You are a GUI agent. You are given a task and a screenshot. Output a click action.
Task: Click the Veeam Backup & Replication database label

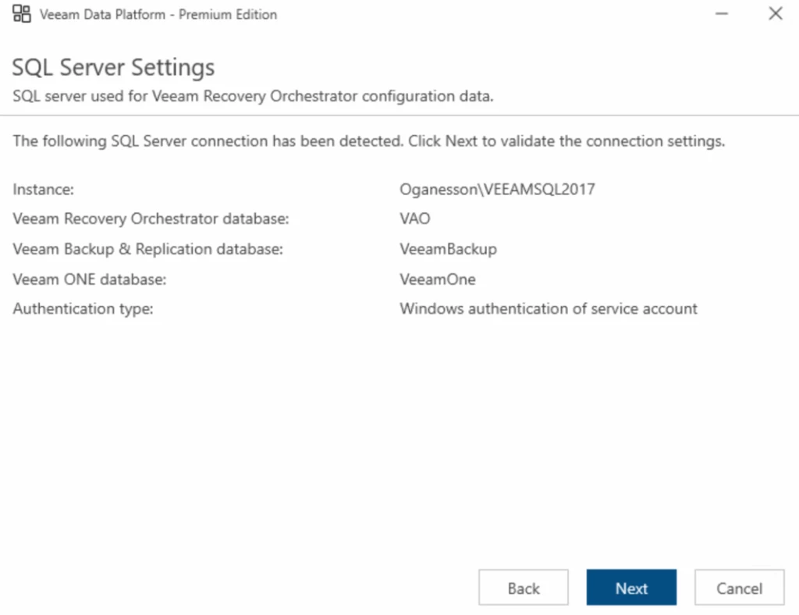(x=147, y=249)
